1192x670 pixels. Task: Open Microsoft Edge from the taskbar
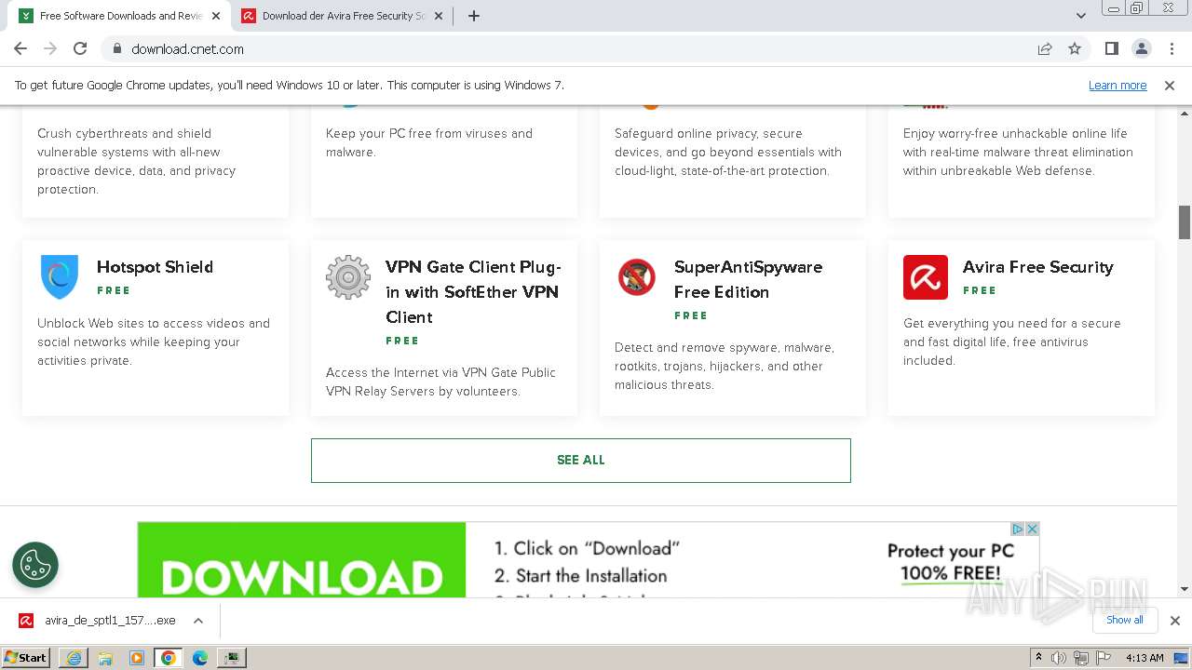[x=200, y=658]
